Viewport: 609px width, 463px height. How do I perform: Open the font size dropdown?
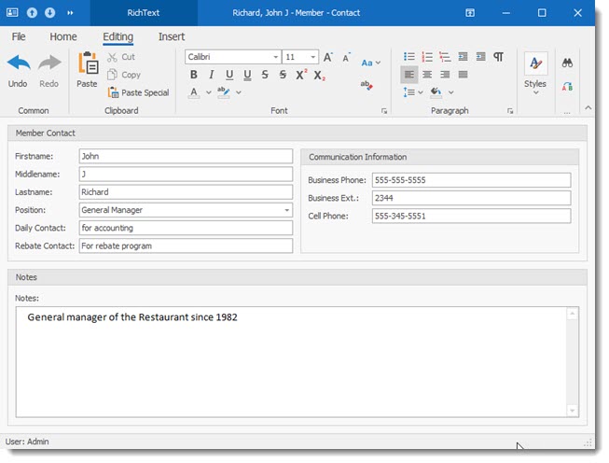tap(313, 57)
